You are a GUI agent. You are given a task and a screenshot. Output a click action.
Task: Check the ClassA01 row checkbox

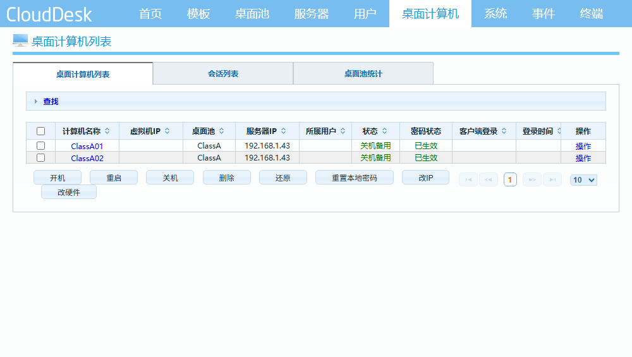tap(40, 145)
